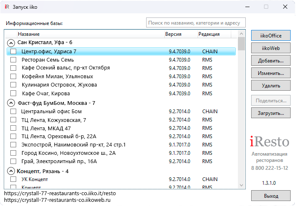Image resolution: width=296 pixels, height=206 pixels.
Task: Click the Фаст-фуд БумБом, Москва - 7 group title
Action: pos(56,103)
